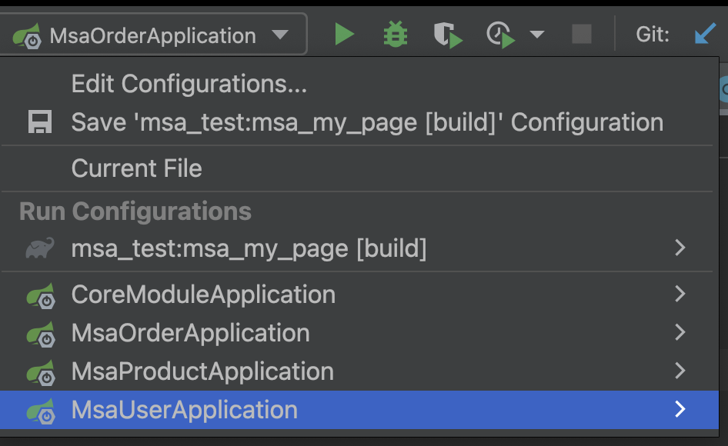
Task: Expand the profiler options dropdown arrow
Action: 537,35
